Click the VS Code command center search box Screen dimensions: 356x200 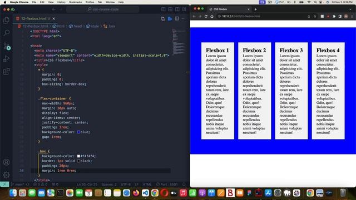102,9
